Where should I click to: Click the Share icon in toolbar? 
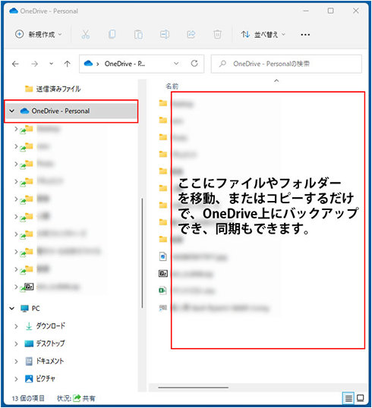(191, 34)
